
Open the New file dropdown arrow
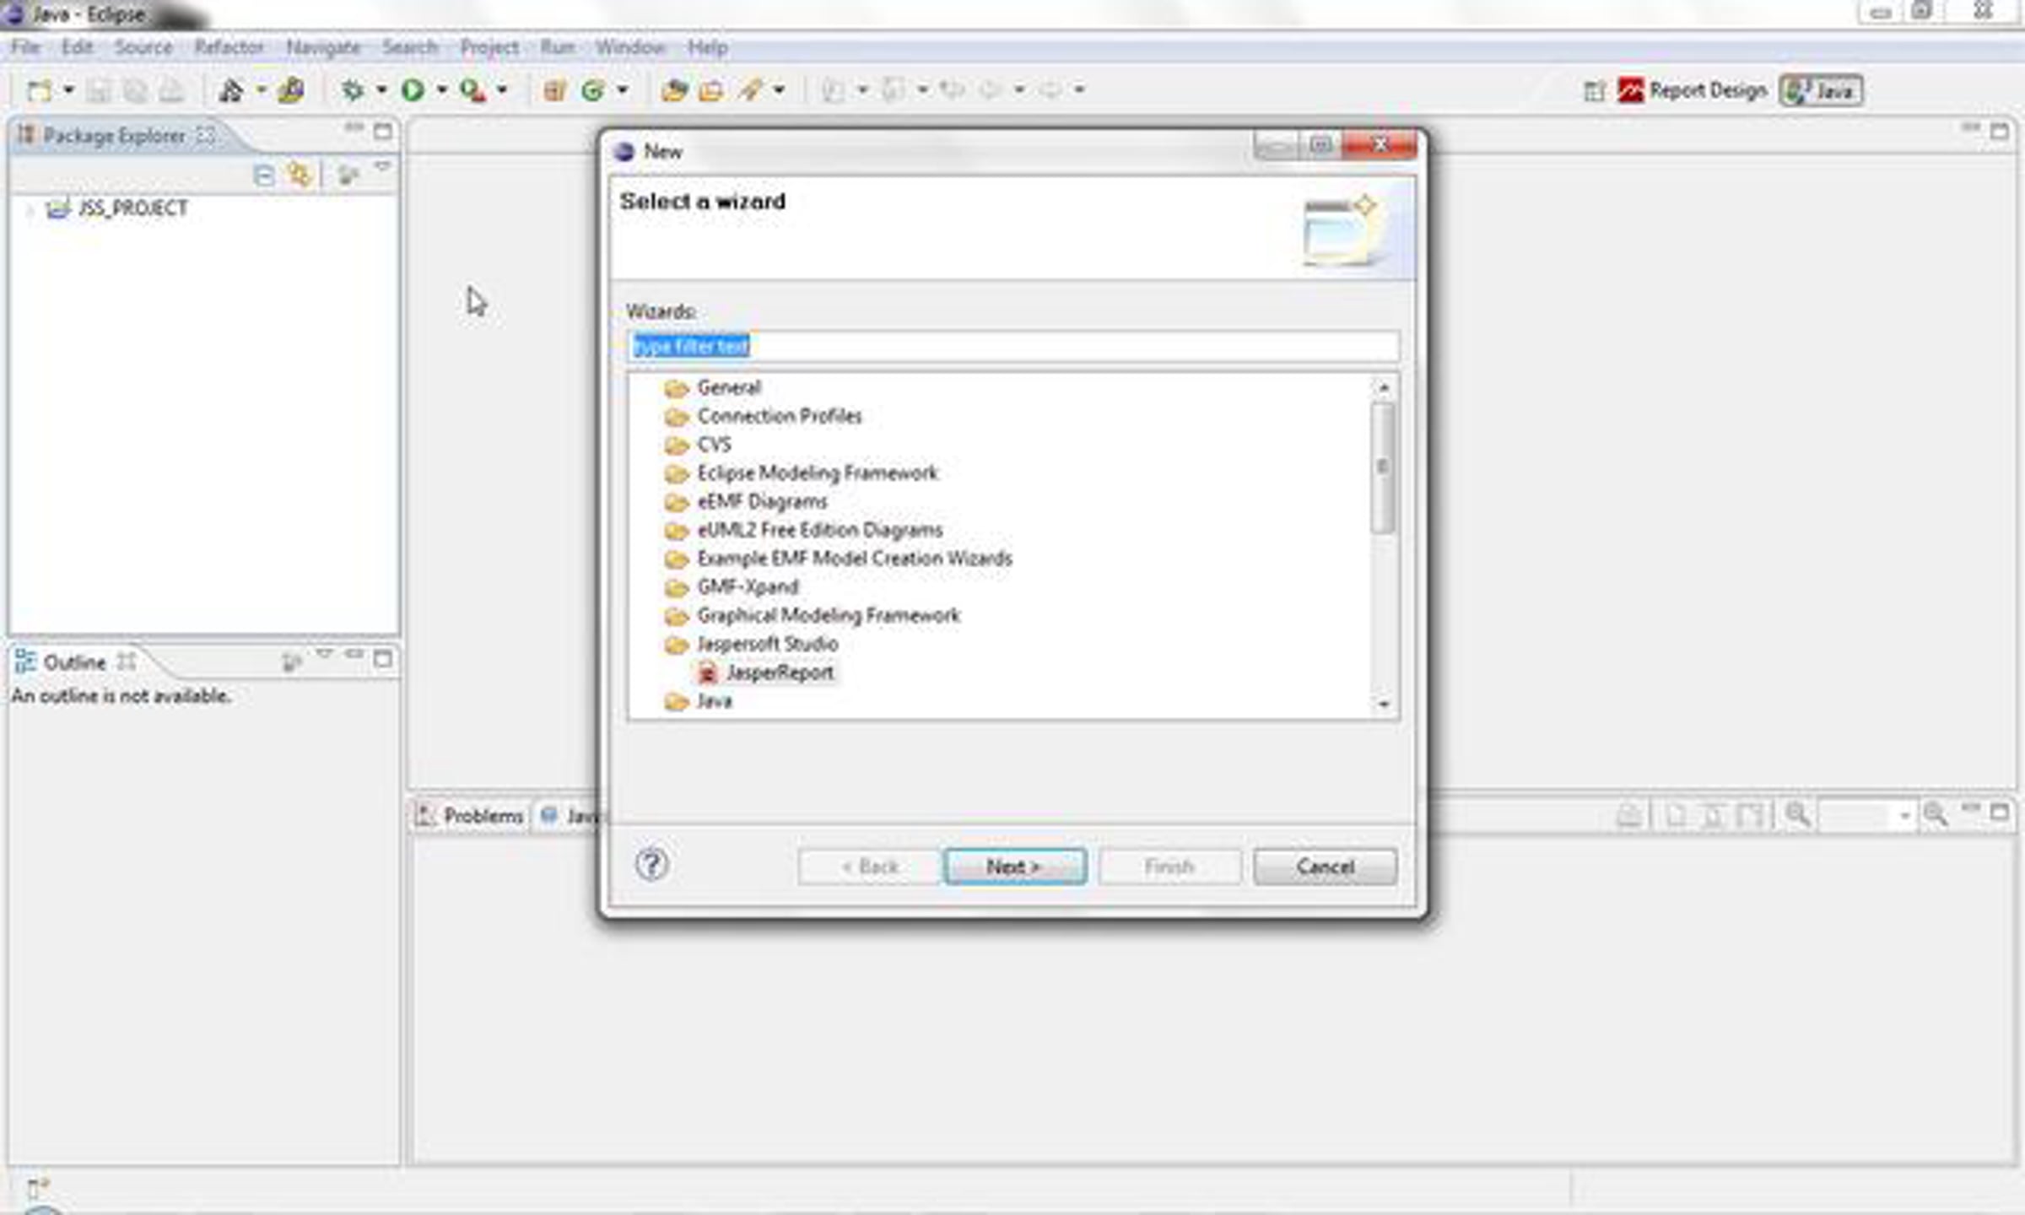click(x=69, y=89)
